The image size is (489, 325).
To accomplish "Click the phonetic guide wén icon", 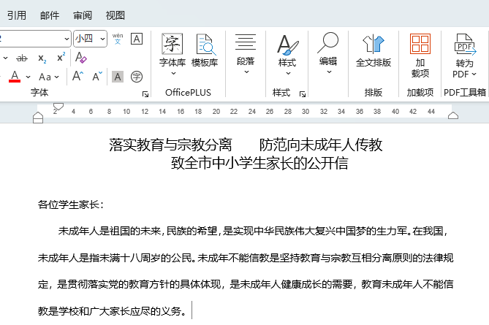I will [x=118, y=39].
